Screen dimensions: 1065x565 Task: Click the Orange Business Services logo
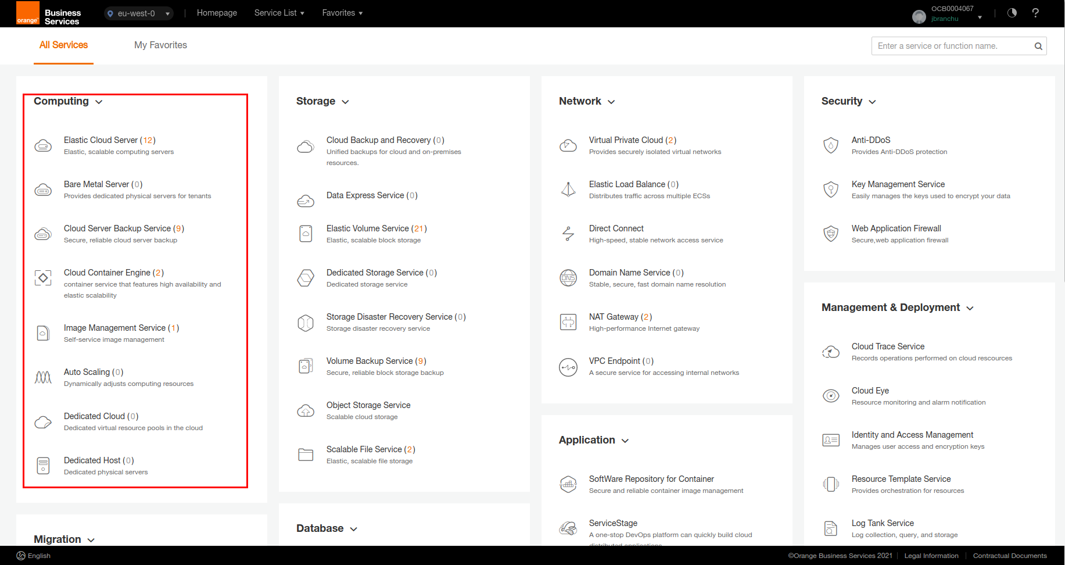pyautogui.click(x=49, y=13)
